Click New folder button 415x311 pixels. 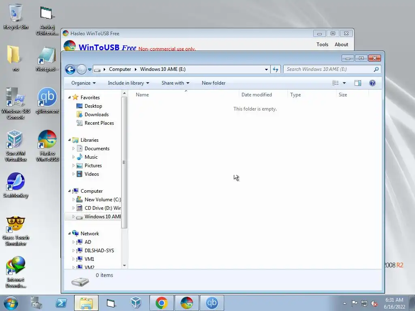click(x=214, y=83)
